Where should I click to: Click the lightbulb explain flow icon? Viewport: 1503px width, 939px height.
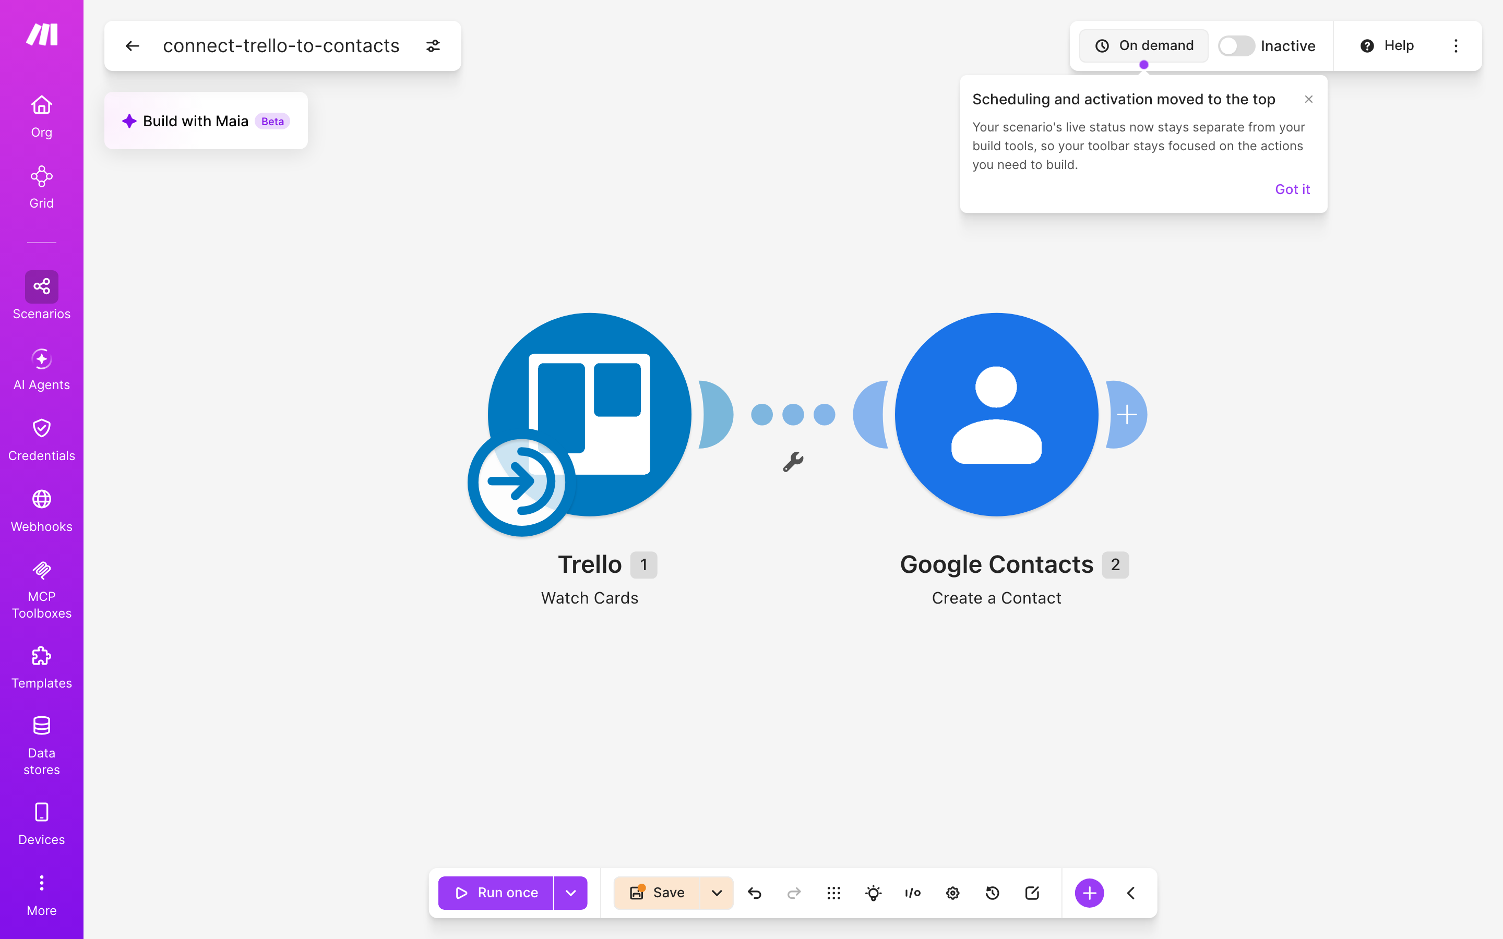click(873, 893)
